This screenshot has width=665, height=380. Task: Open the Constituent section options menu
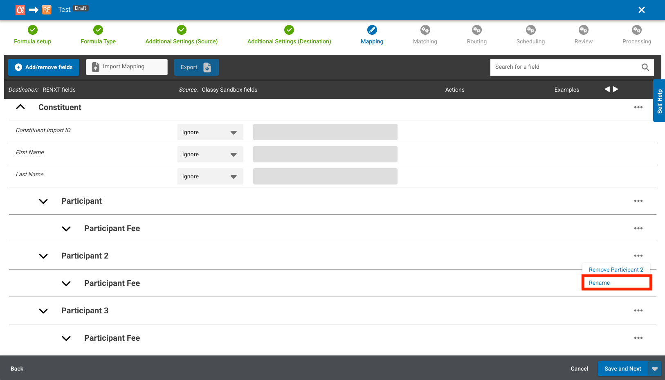[638, 107]
